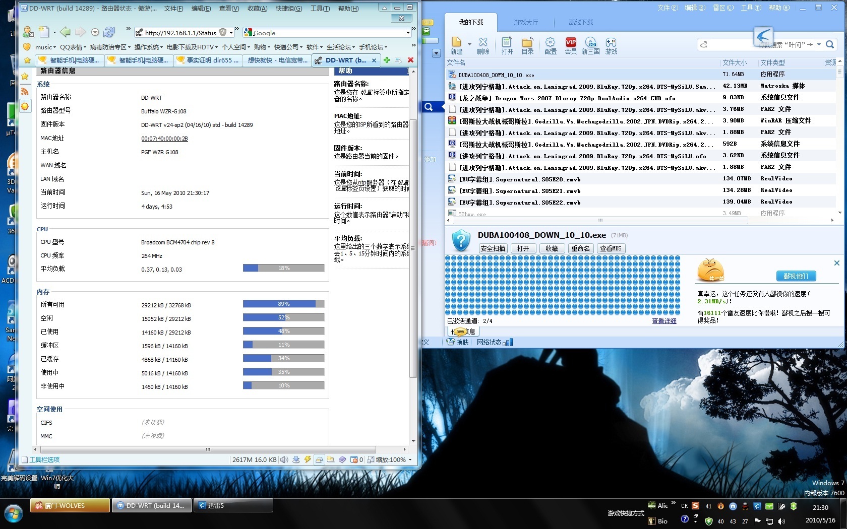Click the VIP 会员 icon
The image size is (847, 529).
571,45
